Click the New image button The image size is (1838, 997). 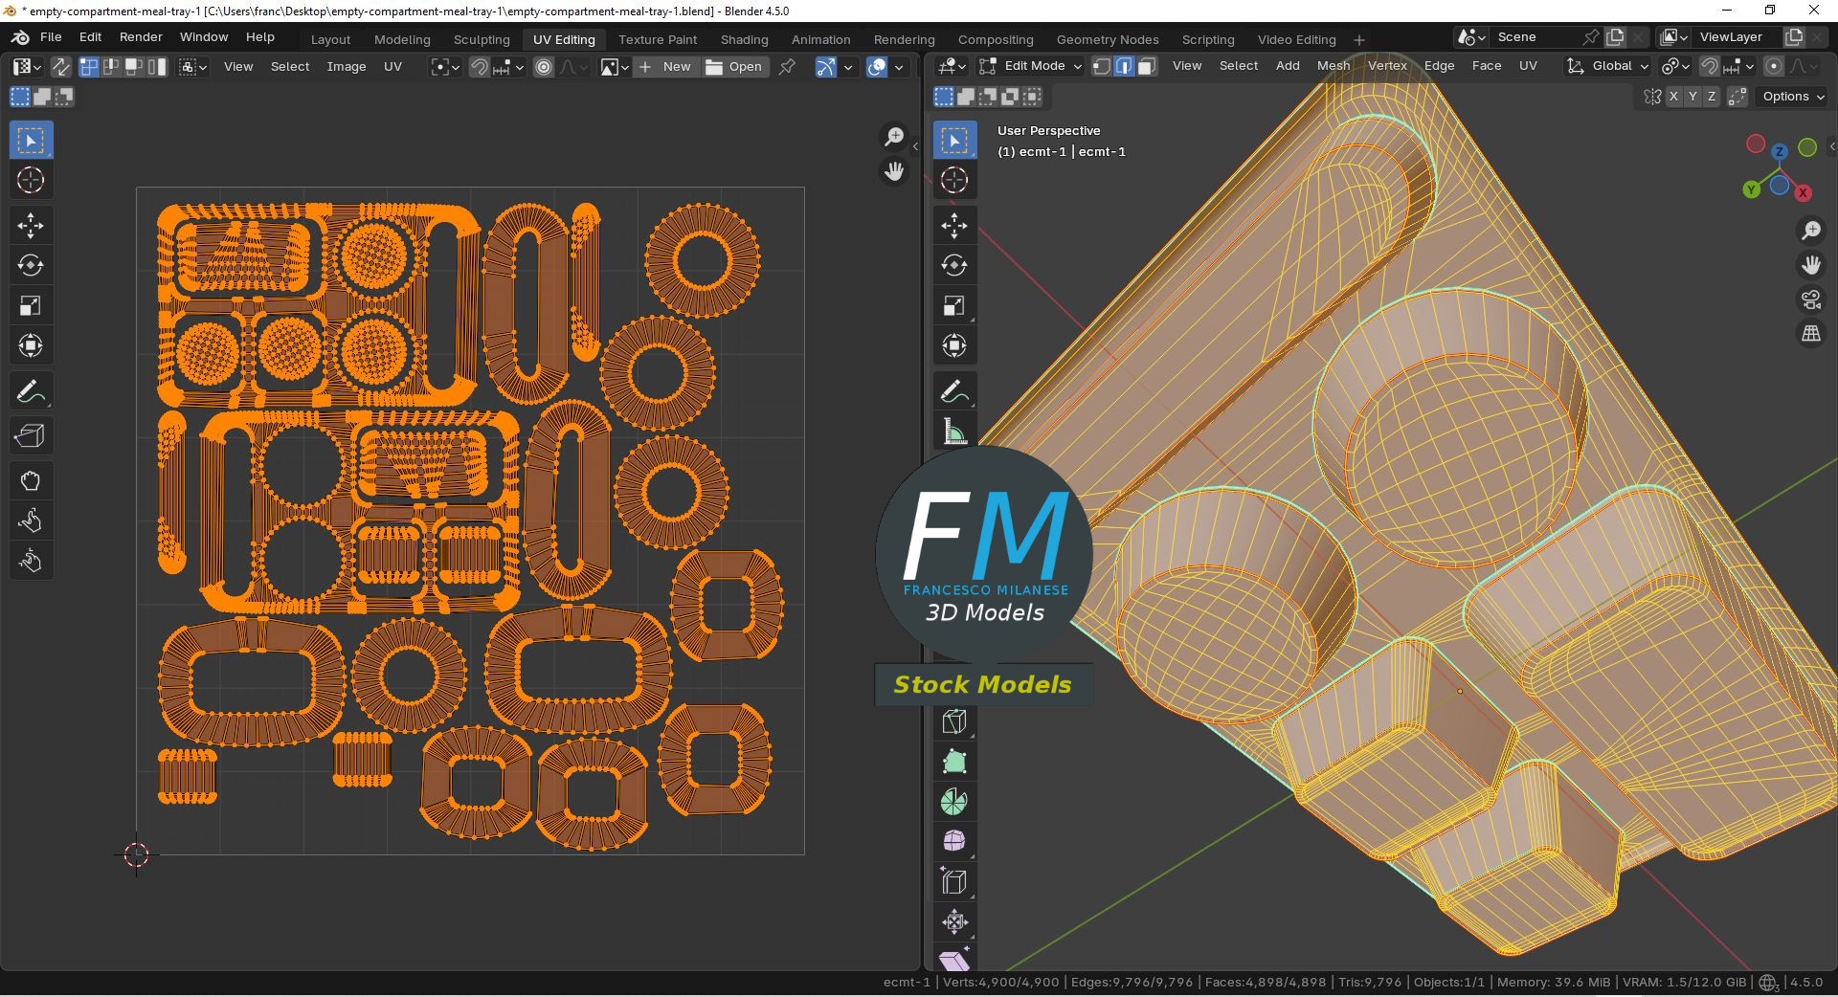click(x=666, y=67)
